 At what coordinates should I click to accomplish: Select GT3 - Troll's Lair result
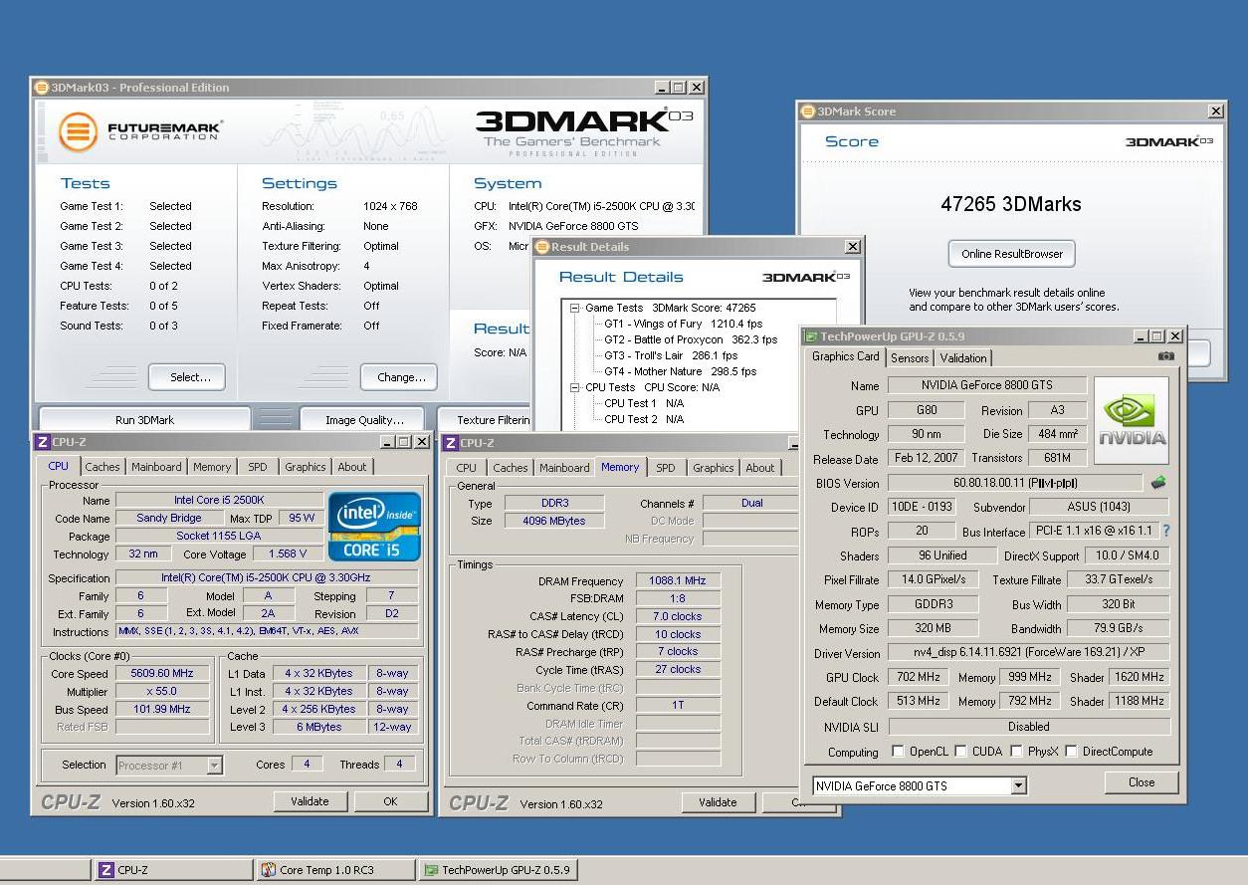point(671,355)
